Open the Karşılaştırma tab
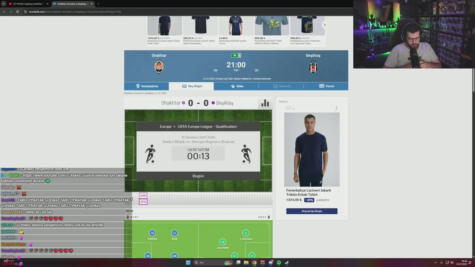The image size is (475, 267). (147, 86)
